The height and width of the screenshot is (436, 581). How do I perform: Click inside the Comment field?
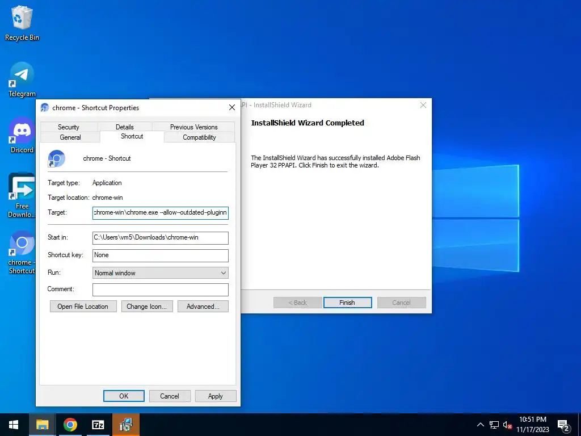[161, 290]
